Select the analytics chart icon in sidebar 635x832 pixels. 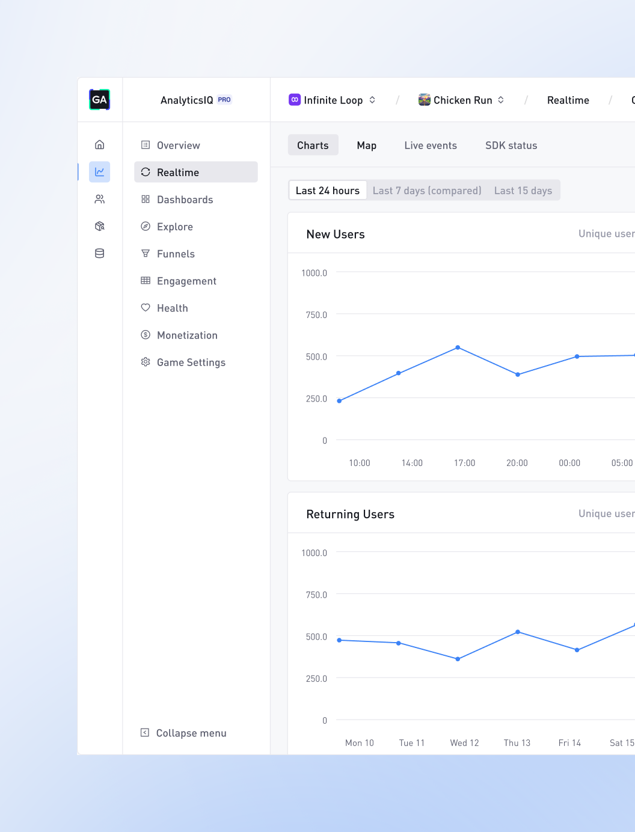[100, 172]
